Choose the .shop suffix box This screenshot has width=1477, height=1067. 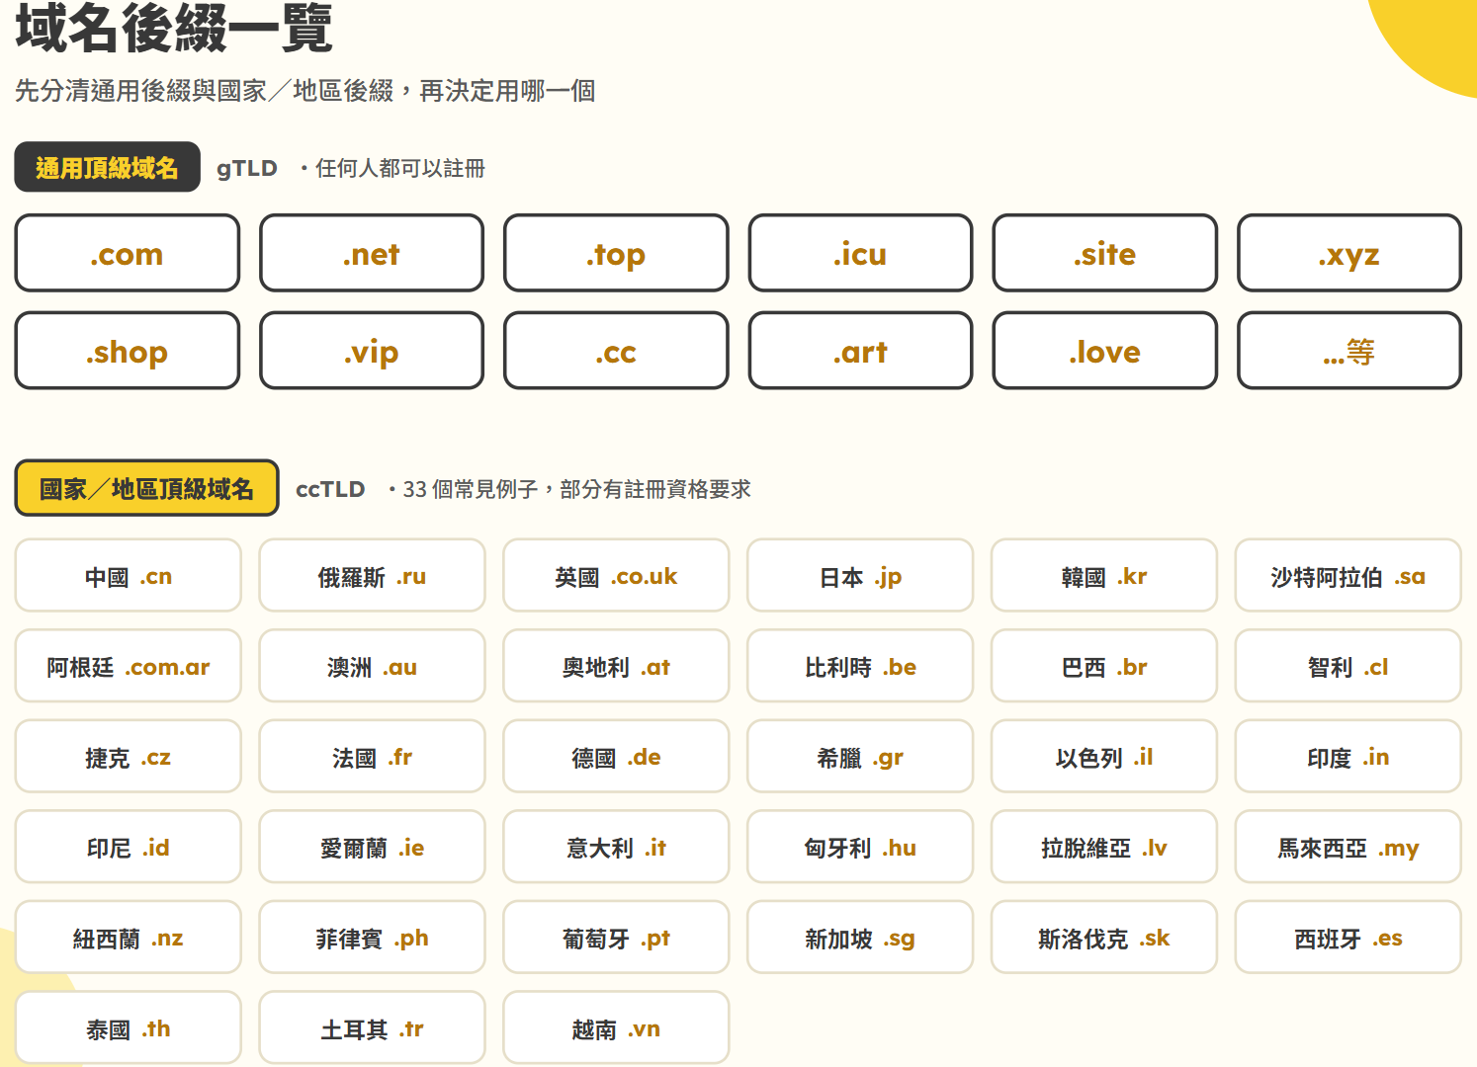click(128, 351)
